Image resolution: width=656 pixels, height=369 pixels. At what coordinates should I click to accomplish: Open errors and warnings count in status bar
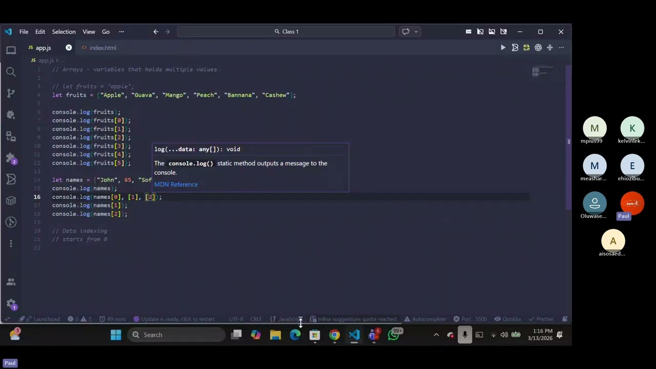[x=80, y=319]
